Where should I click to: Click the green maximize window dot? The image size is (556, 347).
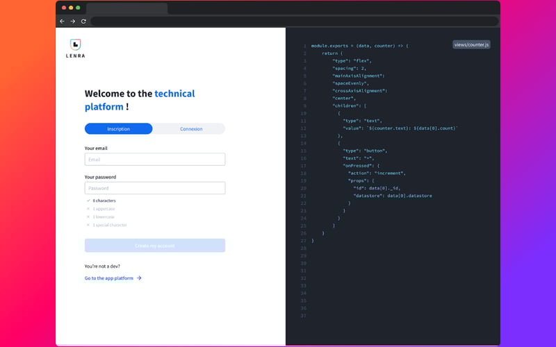pos(78,8)
